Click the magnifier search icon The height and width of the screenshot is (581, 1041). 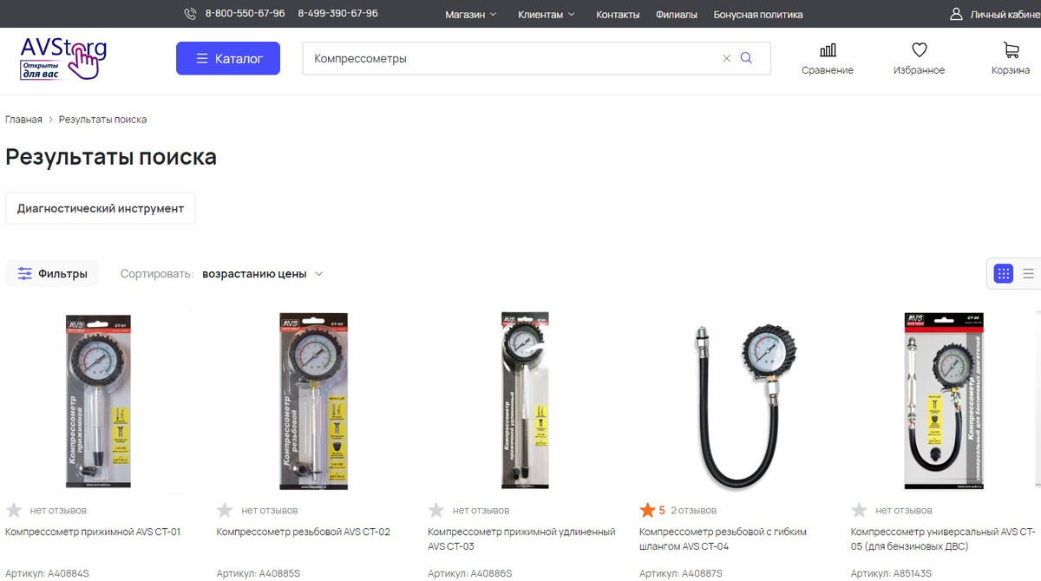746,58
